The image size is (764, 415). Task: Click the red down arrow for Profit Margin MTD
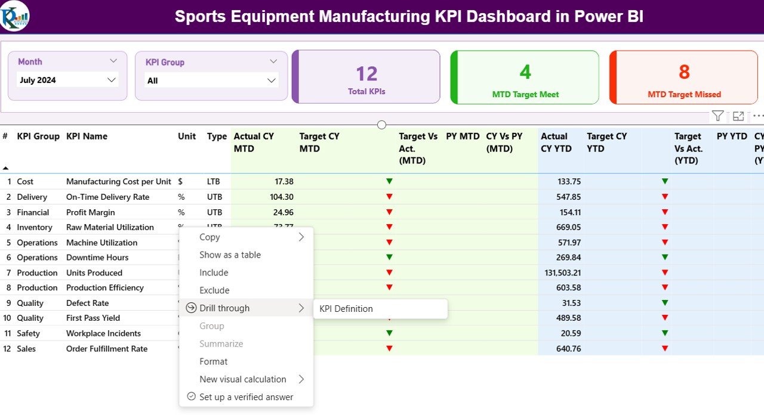tap(389, 212)
